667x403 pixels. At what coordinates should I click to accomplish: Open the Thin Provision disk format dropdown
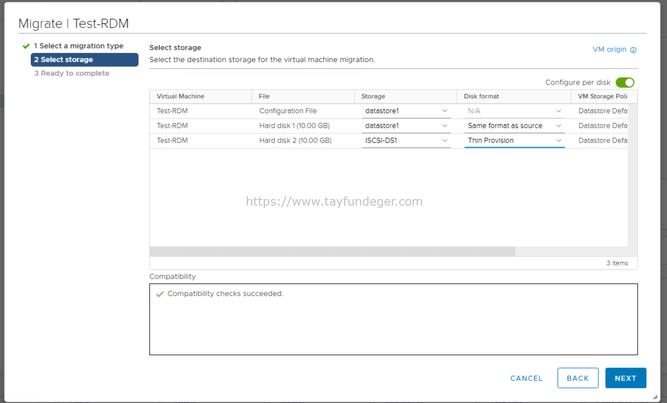click(559, 140)
